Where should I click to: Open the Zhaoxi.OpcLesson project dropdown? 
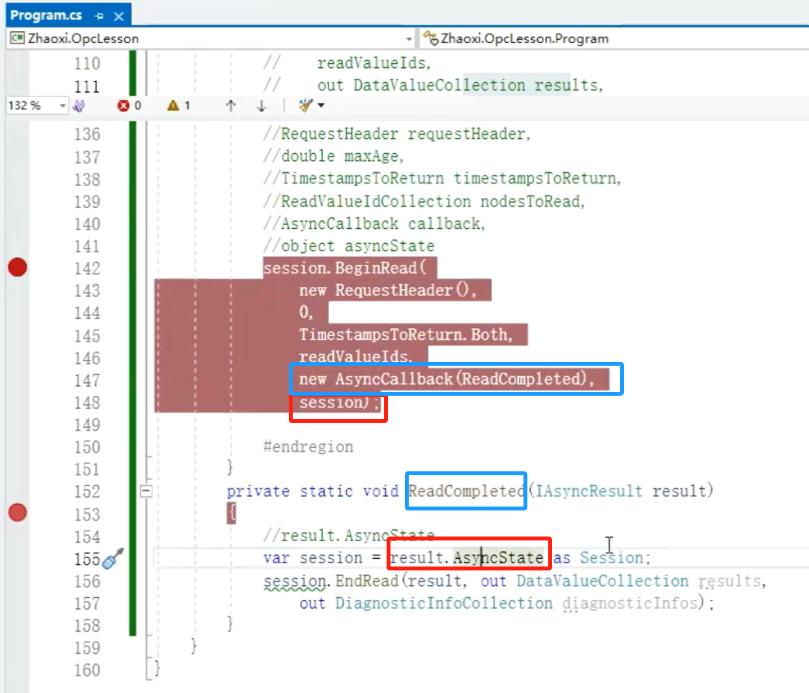[409, 38]
